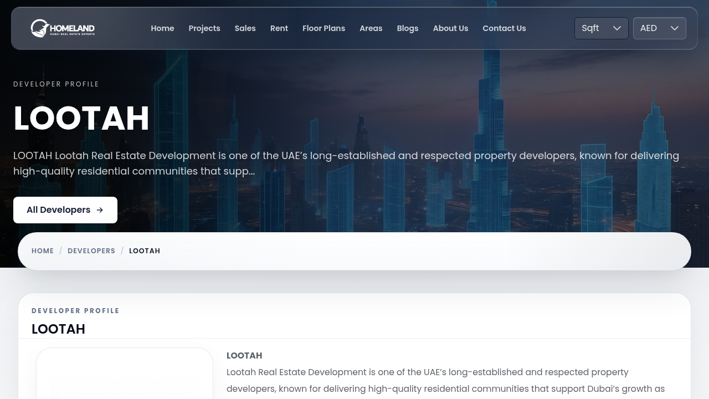Open the Home menu item
Viewport: 709px width, 399px height.
[162, 28]
